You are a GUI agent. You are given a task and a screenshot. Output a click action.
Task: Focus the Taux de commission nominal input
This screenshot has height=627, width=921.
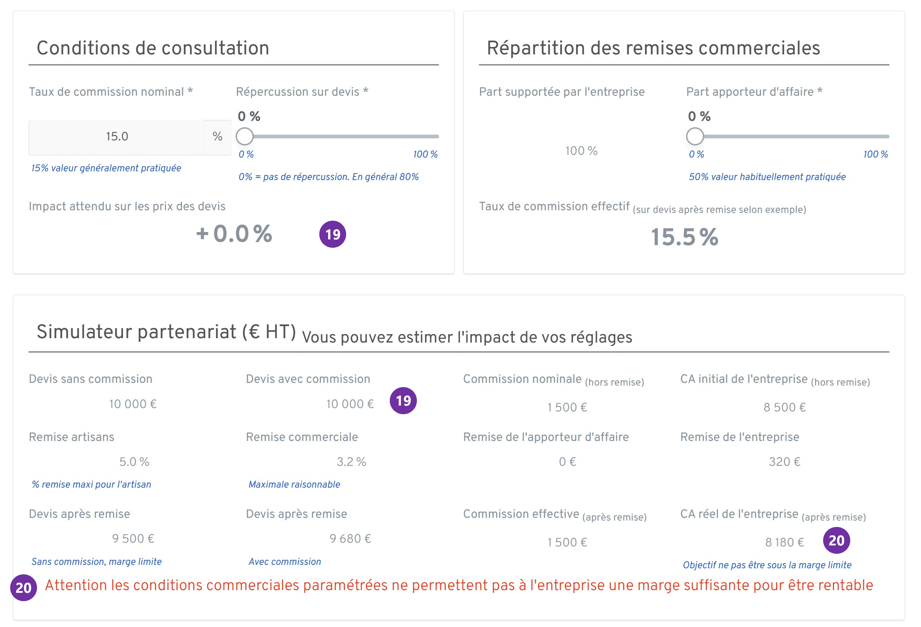coord(116,137)
